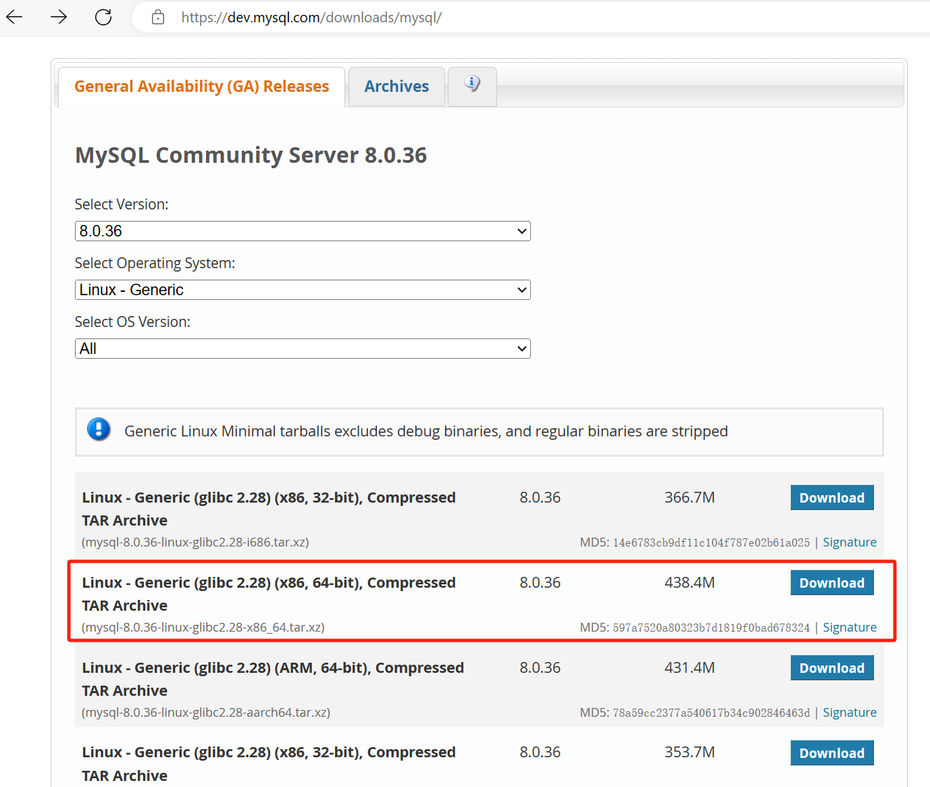Switch to the Archives tab
The width and height of the screenshot is (930, 787).
pyautogui.click(x=396, y=86)
